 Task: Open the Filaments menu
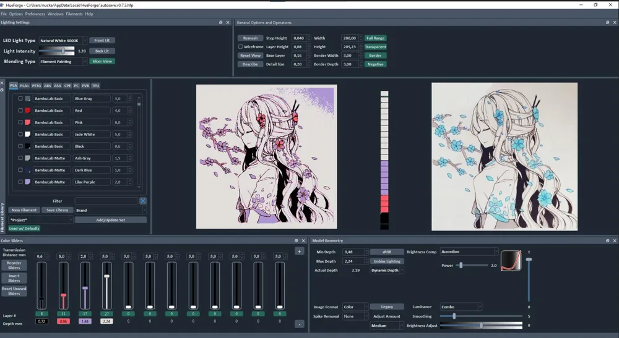coord(74,14)
